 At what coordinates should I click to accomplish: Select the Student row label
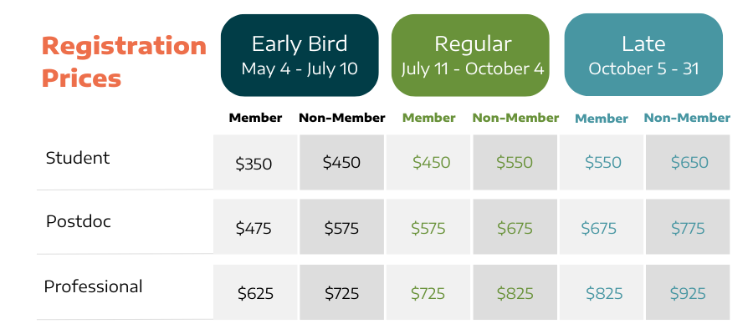click(78, 158)
